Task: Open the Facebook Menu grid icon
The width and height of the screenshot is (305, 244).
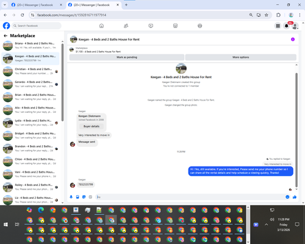Action: click(278, 26)
